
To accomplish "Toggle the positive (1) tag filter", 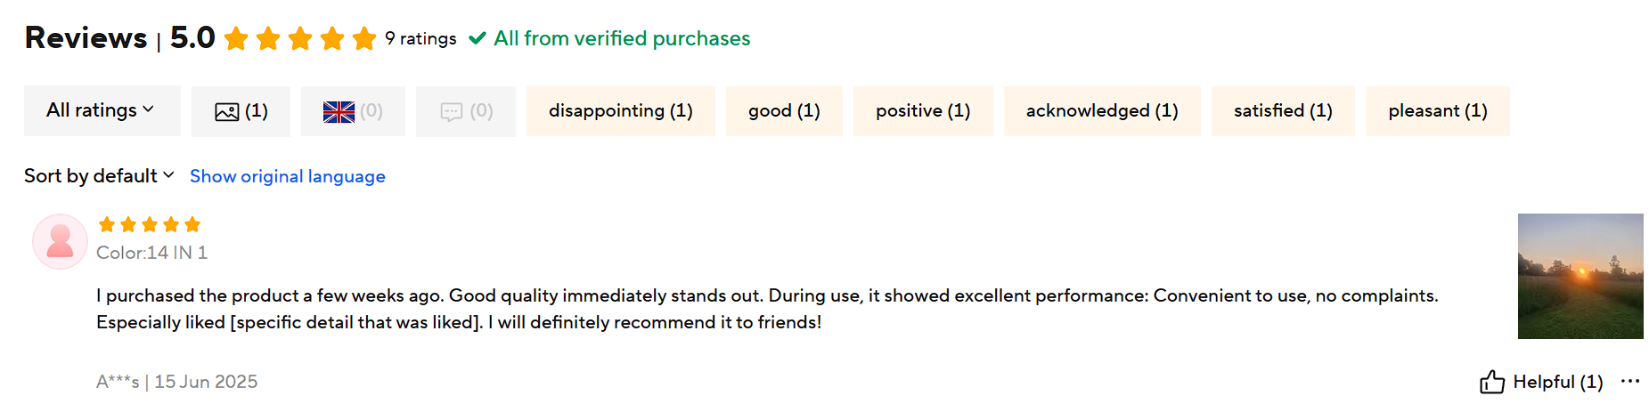I will pyautogui.click(x=923, y=111).
